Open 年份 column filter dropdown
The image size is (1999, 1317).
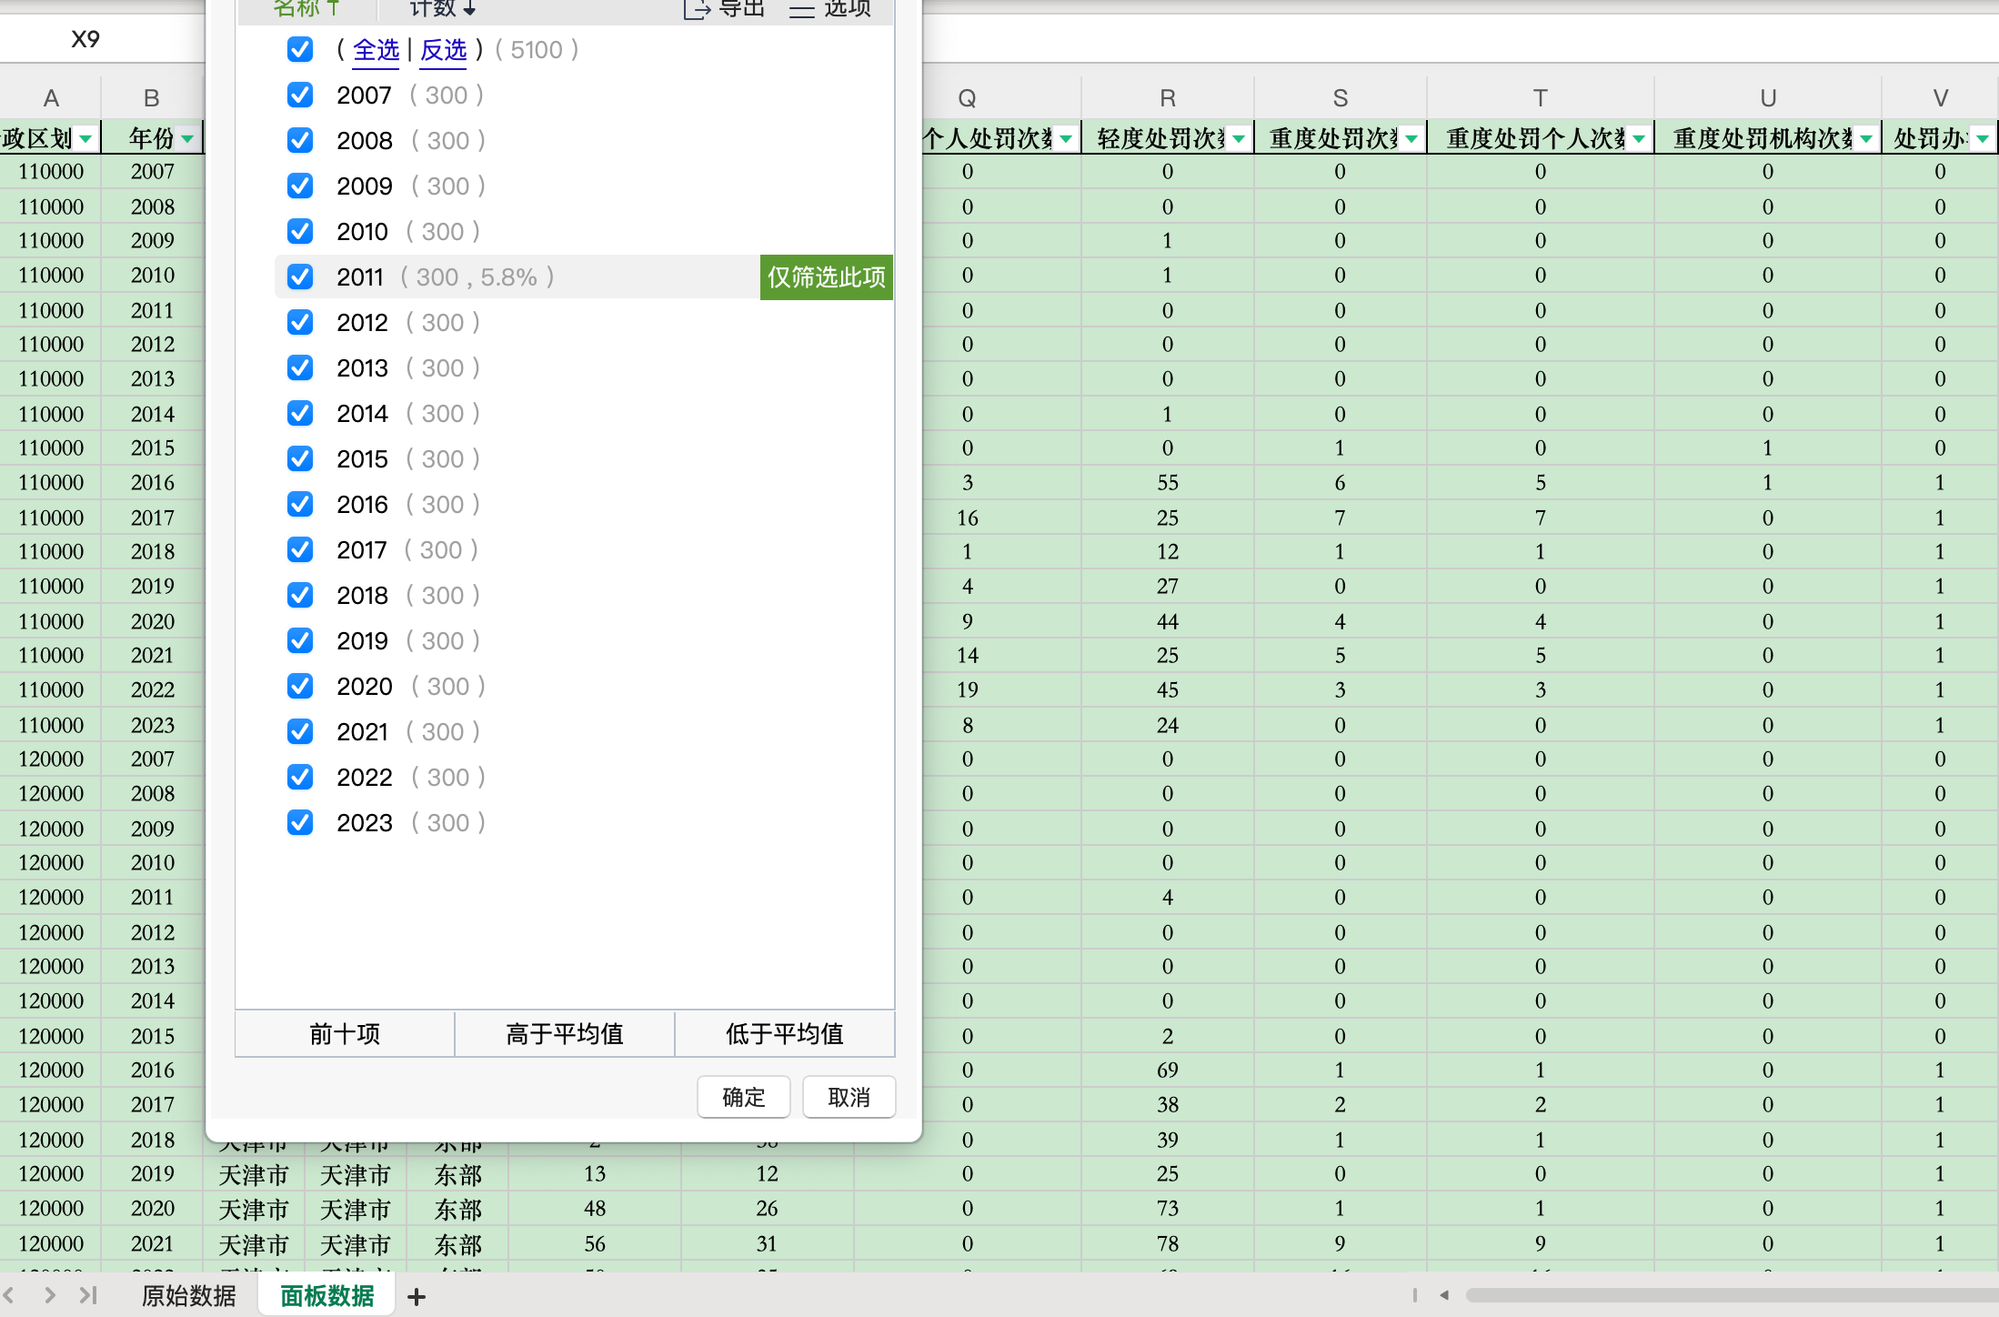tap(187, 139)
